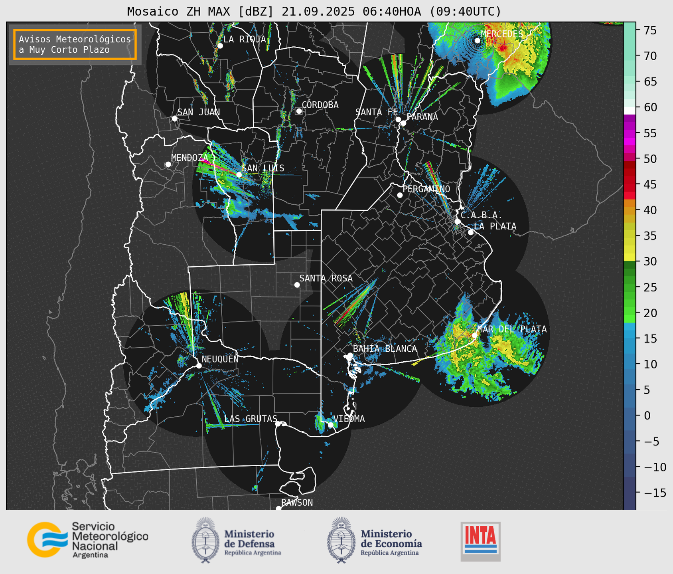This screenshot has width=673, height=574.
Task: Click the CÓRDOBA city marker dot
Action: (299, 111)
